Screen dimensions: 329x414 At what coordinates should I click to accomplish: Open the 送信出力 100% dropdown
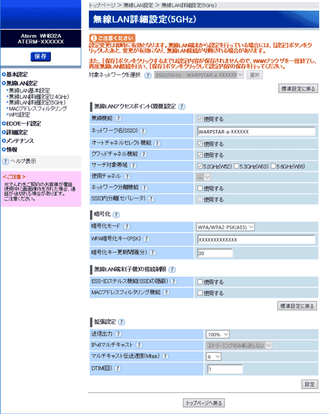tap(218, 334)
